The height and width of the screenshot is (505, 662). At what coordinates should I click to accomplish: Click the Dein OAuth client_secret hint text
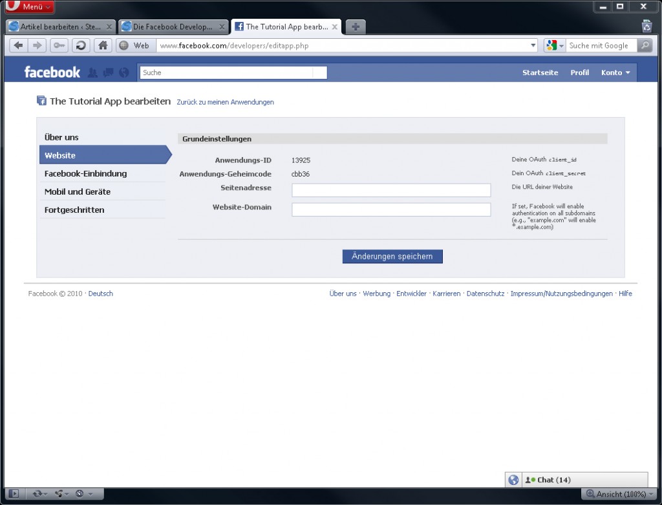548,173
